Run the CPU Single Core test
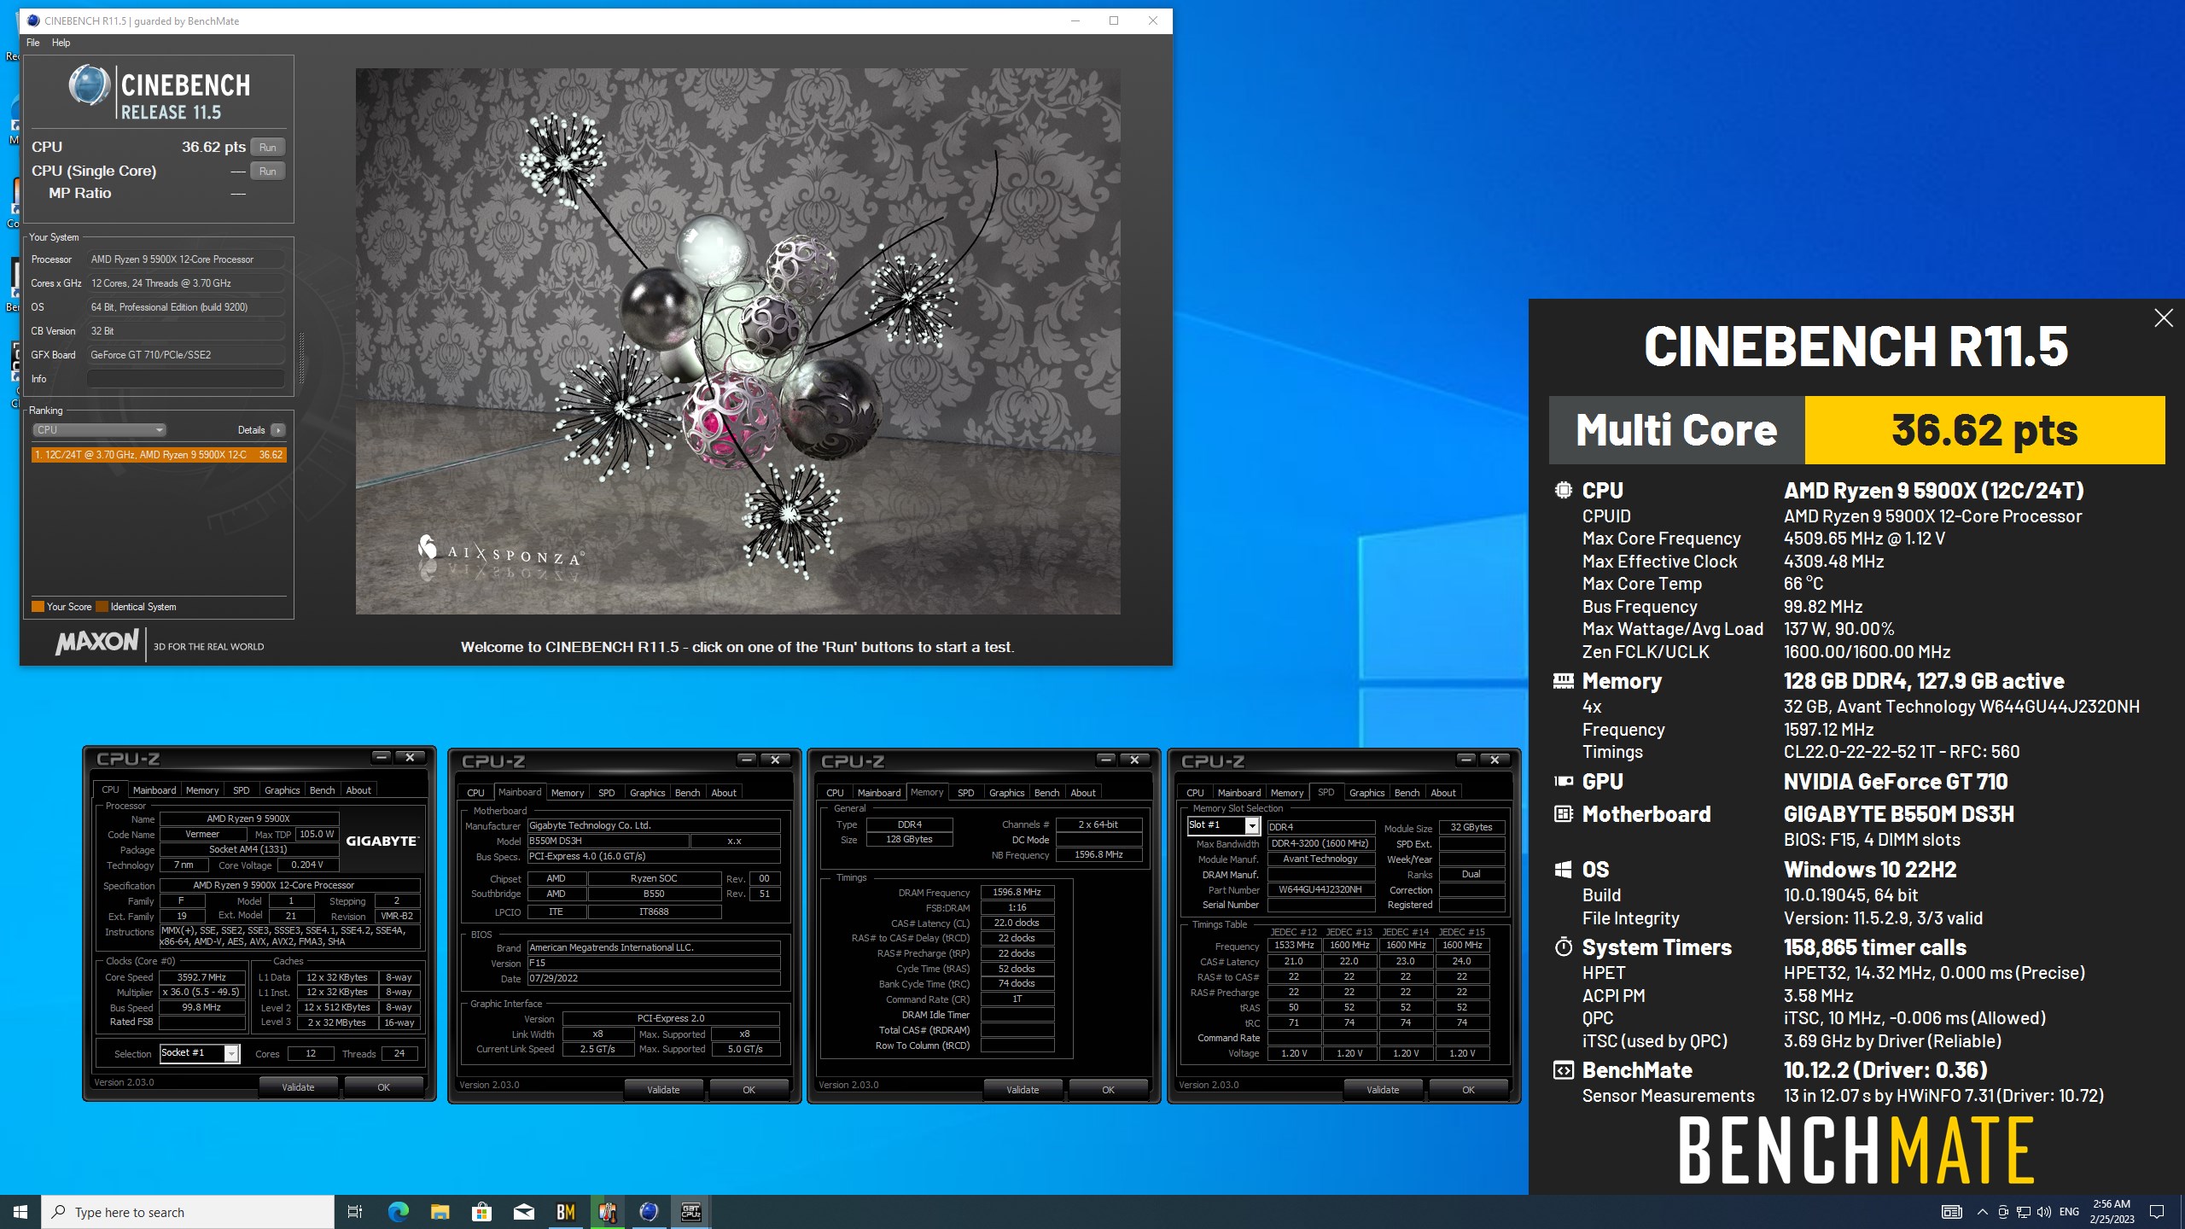This screenshot has width=2185, height=1229. pos(268,171)
